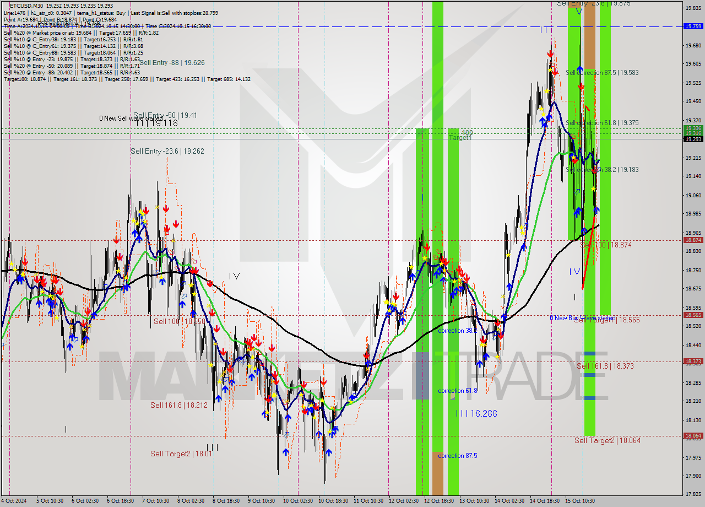Screen dimensions: 705x507
Task: Click the 'Sell Target1 | 18.565' label
Action: click(607, 320)
